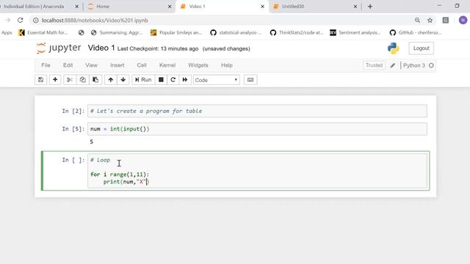Open the Apps bookmarks shortcut
Image resolution: width=470 pixels, height=264 pixels.
coord(7,32)
